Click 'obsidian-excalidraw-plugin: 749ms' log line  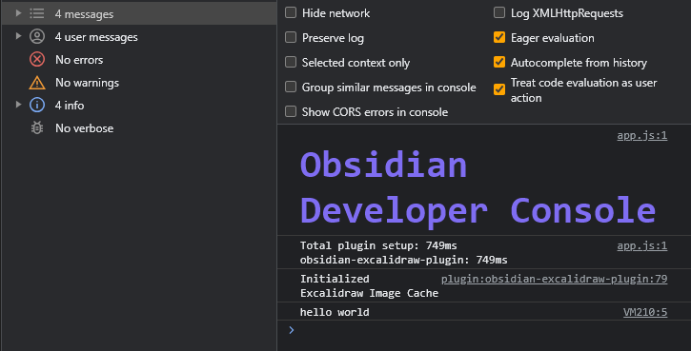[x=404, y=260]
